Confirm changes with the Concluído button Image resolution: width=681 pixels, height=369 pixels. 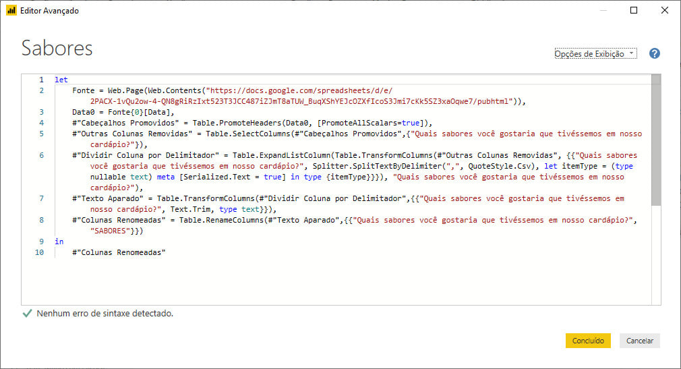pyautogui.click(x=588, y=341)
